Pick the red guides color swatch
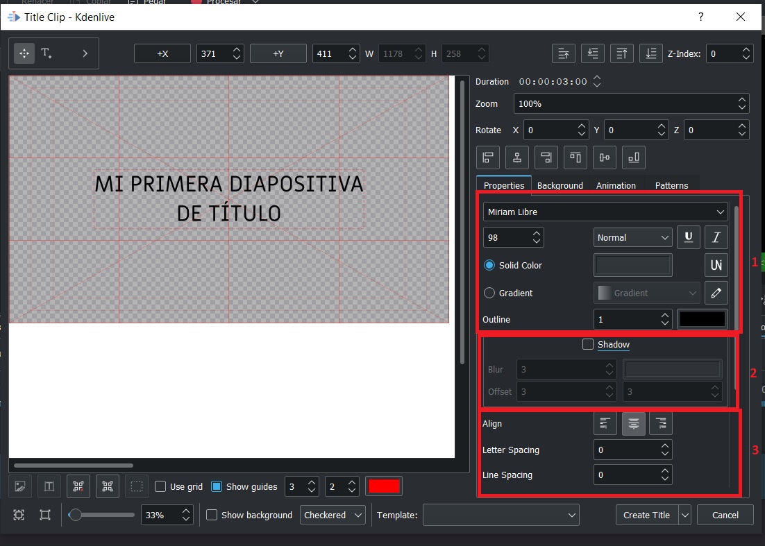The image size is (765, 546). [384, 486]
